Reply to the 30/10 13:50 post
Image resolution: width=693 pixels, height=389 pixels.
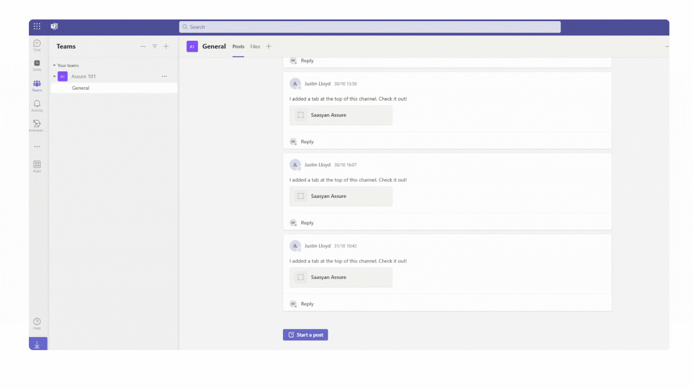(x=307, y=142)
